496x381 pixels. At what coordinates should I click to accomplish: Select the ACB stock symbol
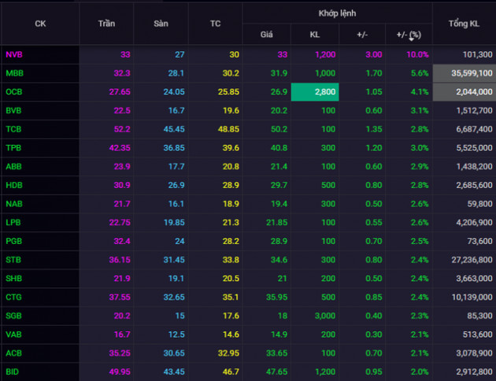[x=13, y=353]
